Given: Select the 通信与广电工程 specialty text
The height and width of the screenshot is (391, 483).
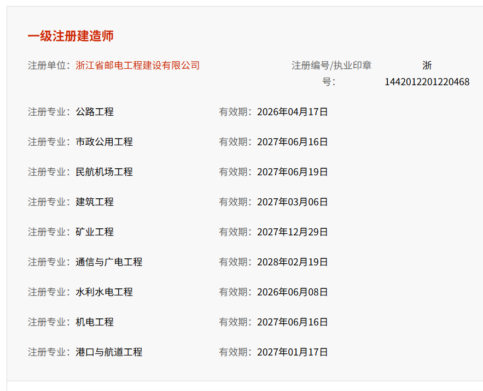Looking at the screenshot, I should [x=109, y=262].
